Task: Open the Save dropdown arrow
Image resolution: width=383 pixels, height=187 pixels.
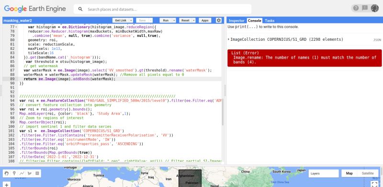Action: pyautogui.click(x=150, y=20)
